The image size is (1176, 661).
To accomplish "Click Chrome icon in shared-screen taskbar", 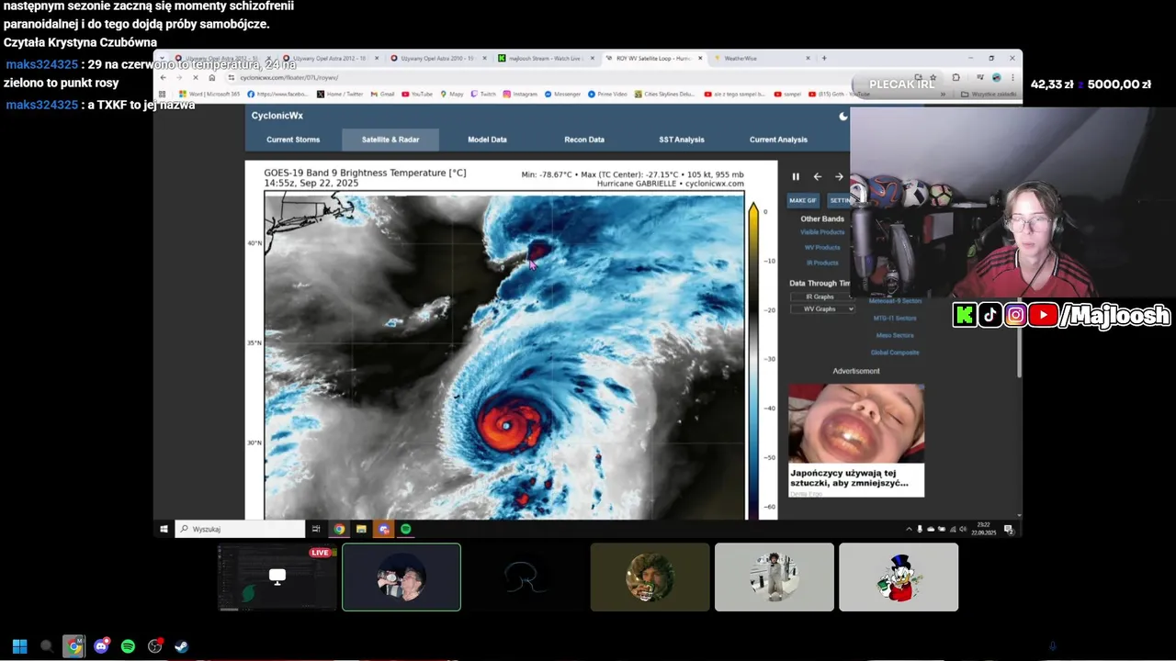I will [x=339, y=529].
